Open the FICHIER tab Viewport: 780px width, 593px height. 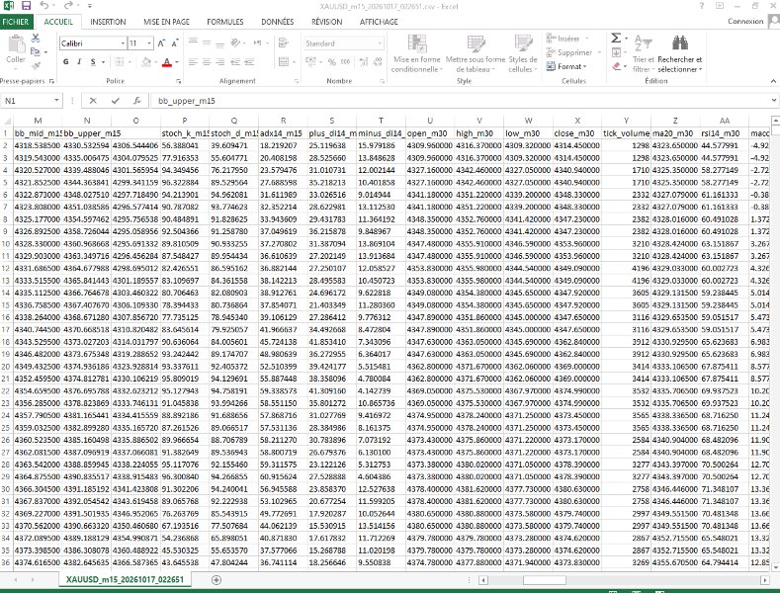click(x=16, y=22)
